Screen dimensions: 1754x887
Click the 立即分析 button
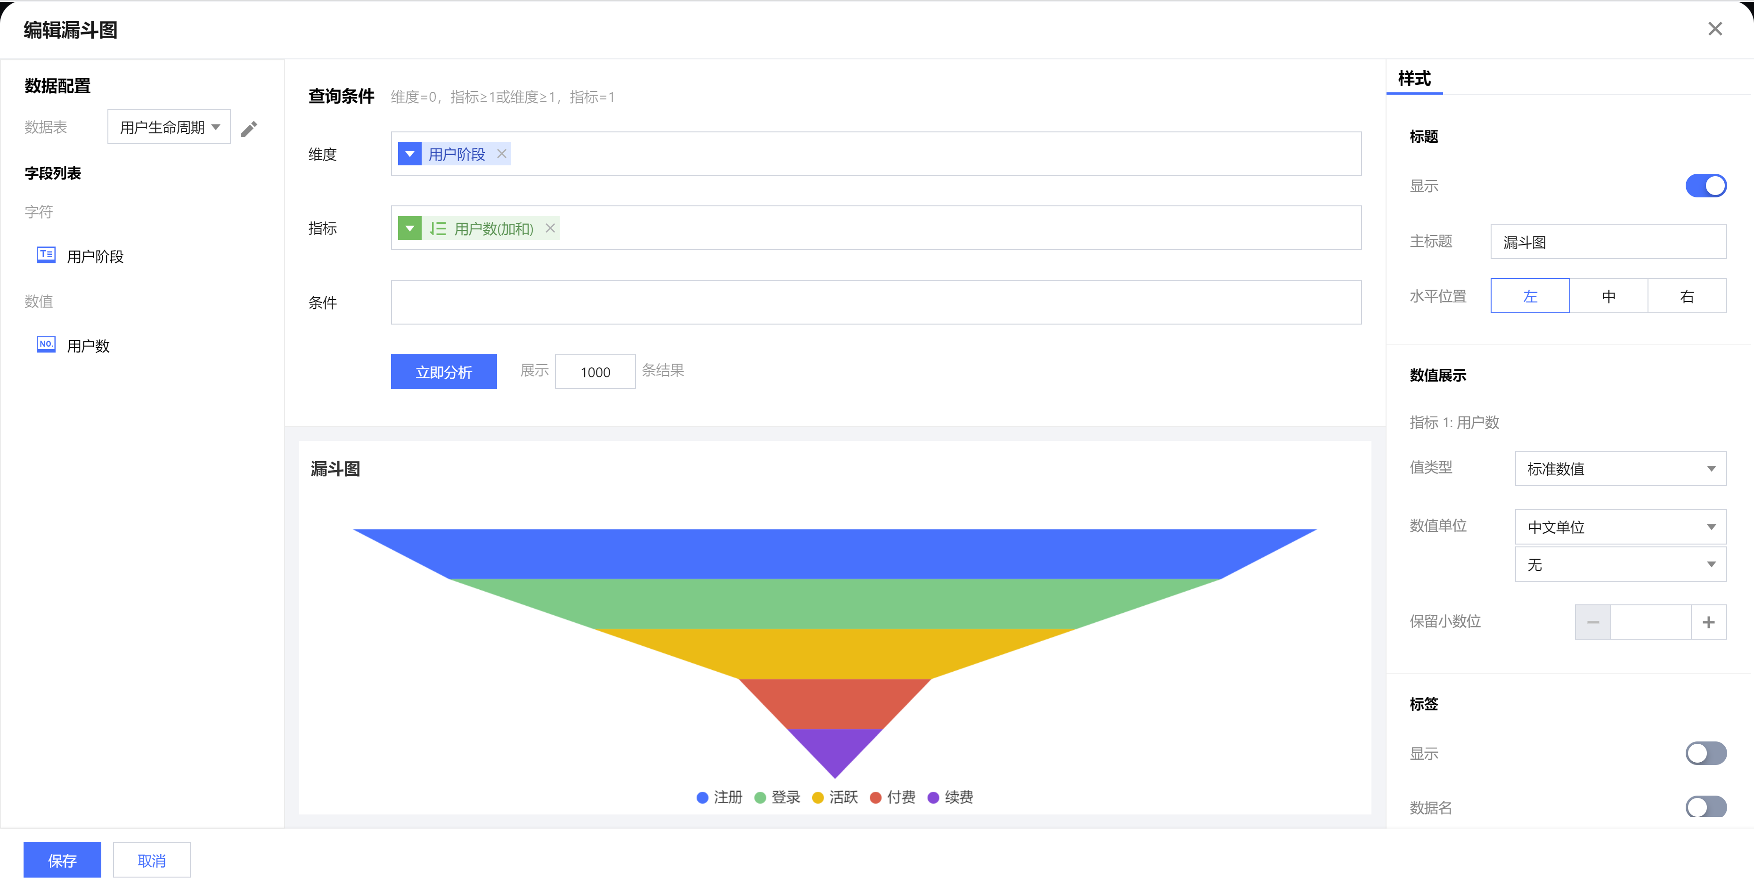[443, 372]
